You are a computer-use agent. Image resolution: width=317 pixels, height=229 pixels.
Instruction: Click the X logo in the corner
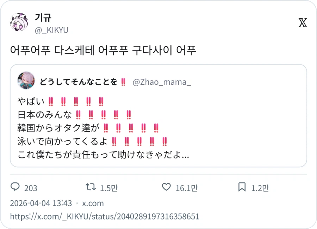[x=303, y=22]
